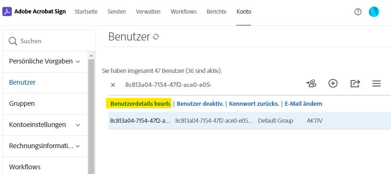Click the sidebar search magnifier icon
Viewport: 391px width, 174px height.
pos(13,41)
